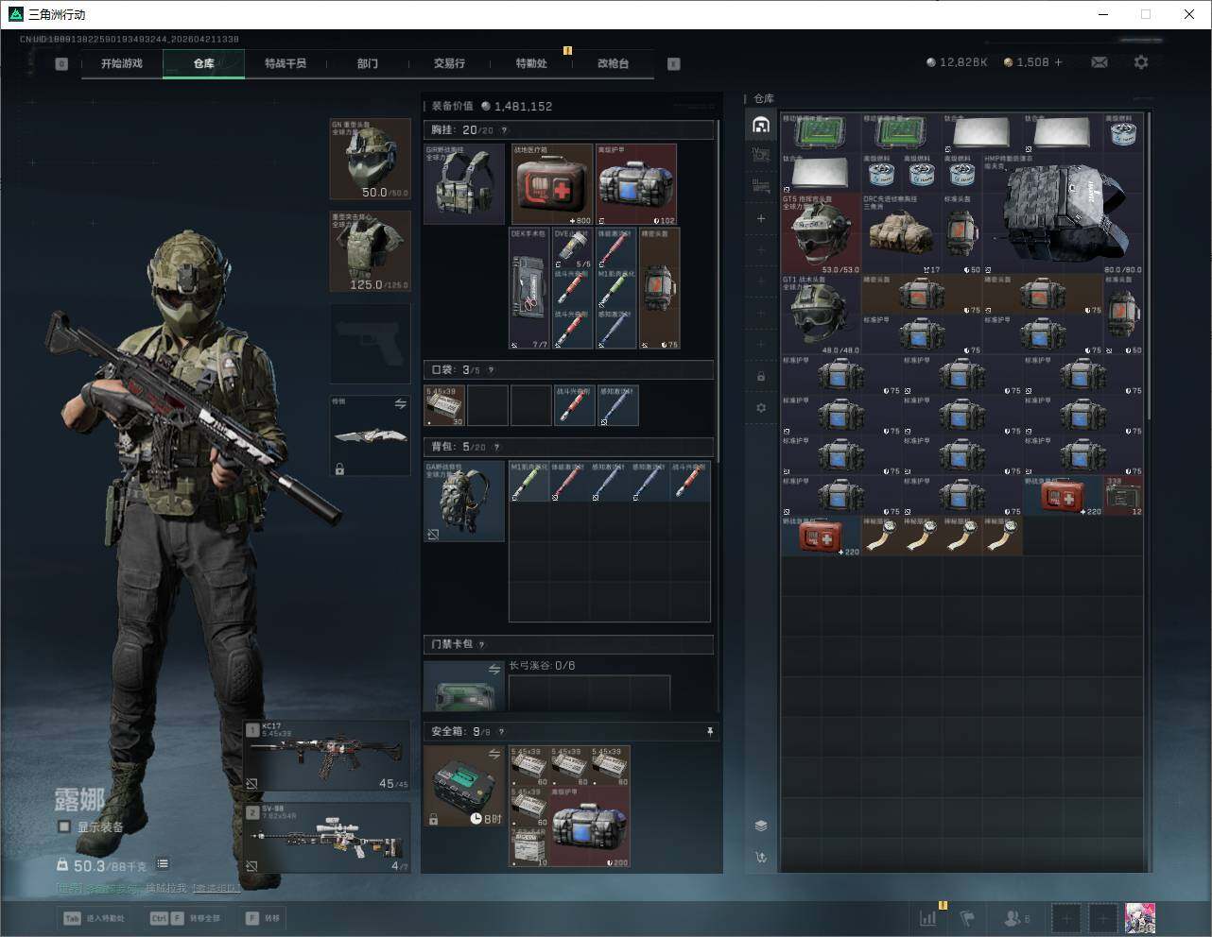Click the F 转移 button
This screenshot has width=1212, height=937.
263,917
